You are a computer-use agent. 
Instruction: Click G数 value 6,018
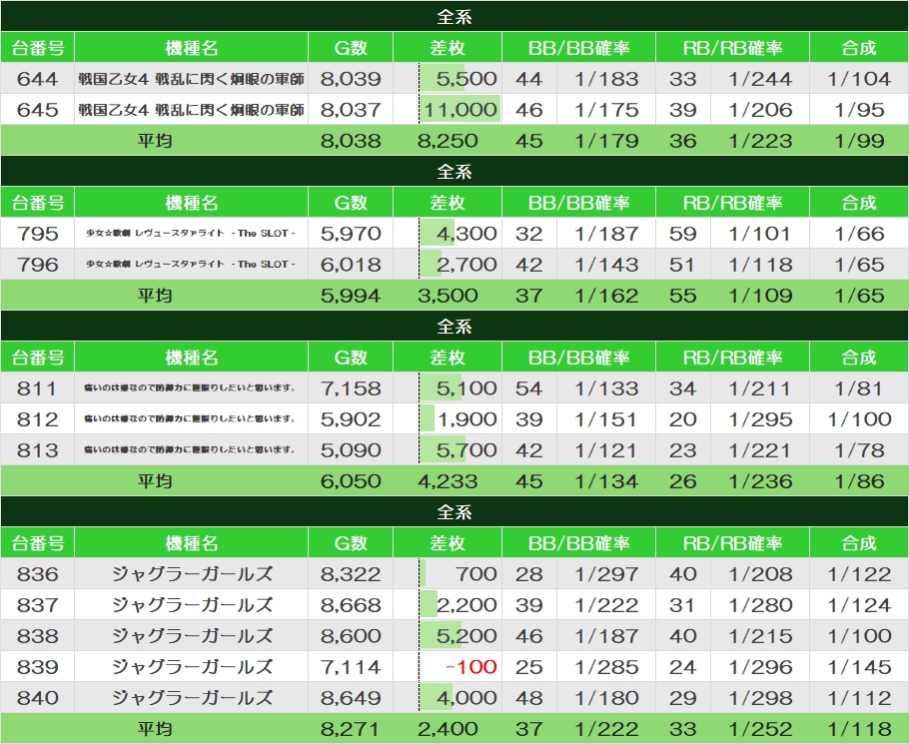(x=351, y=265)
